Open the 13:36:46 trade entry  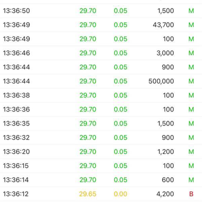coord(101,53)
